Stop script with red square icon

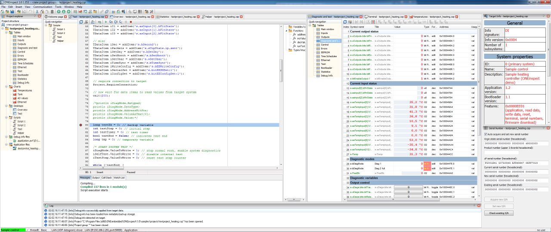point(130,21)
